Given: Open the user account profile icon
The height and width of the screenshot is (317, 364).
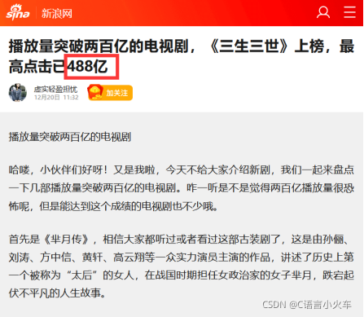Looking at the screenshot, I should coord(323,12).
